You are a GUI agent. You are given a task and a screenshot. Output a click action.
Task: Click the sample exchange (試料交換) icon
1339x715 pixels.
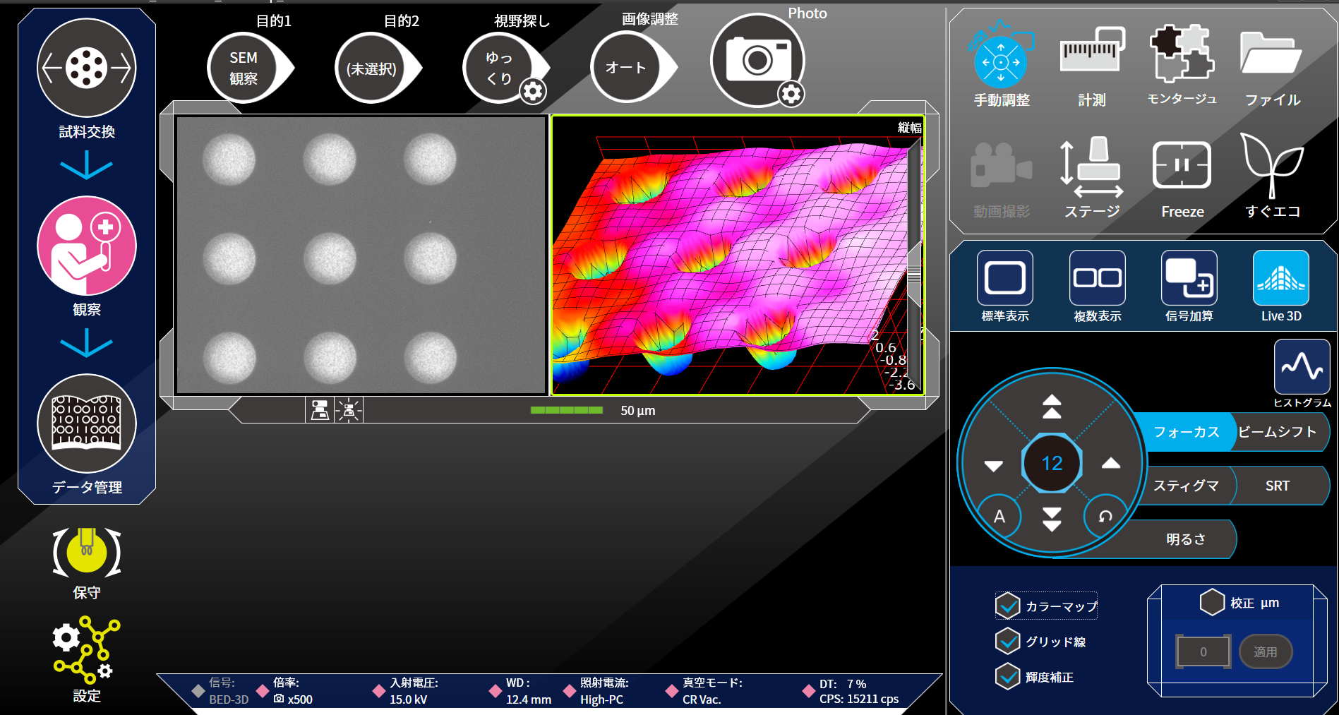(86, 68)
